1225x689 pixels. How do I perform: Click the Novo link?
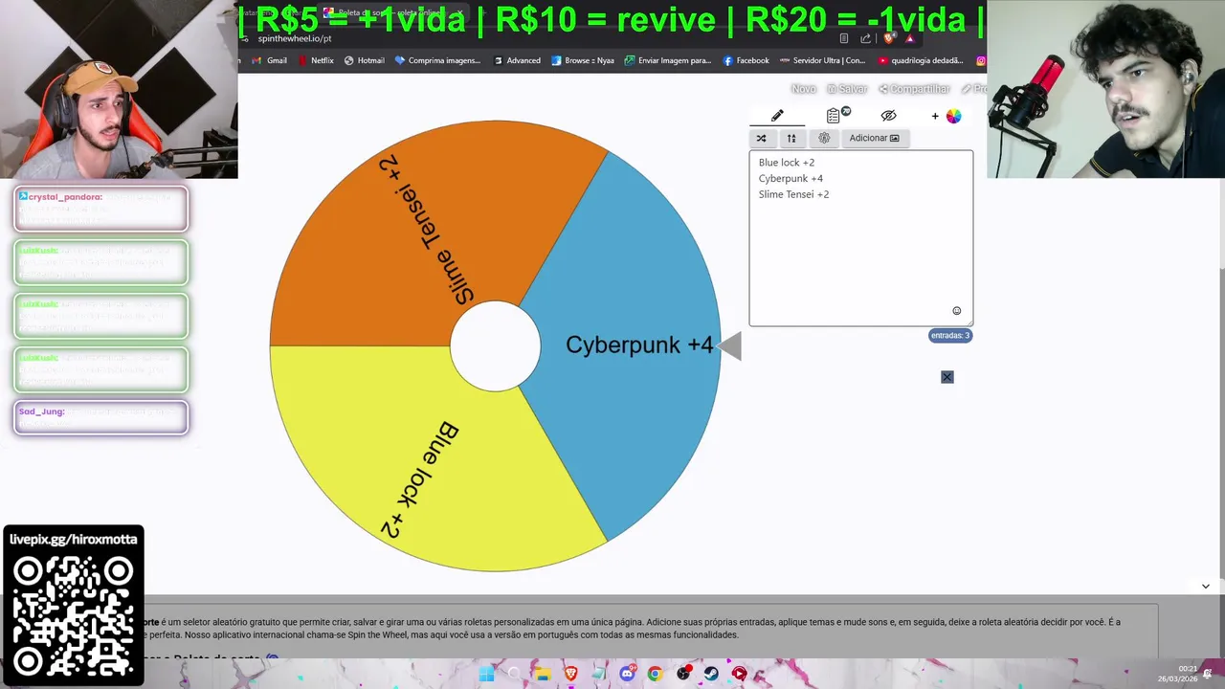804,89
